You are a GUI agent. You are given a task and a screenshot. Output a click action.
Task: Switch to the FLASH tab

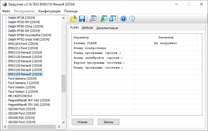(75, 27)
